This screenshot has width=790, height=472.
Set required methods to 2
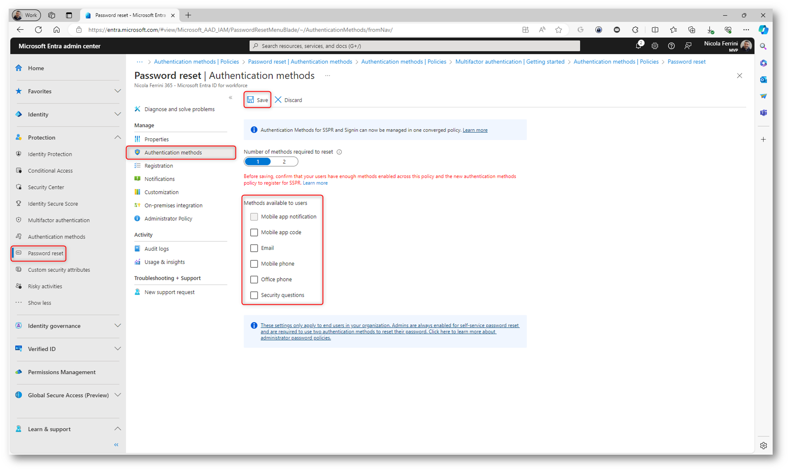tap(284, 162)
